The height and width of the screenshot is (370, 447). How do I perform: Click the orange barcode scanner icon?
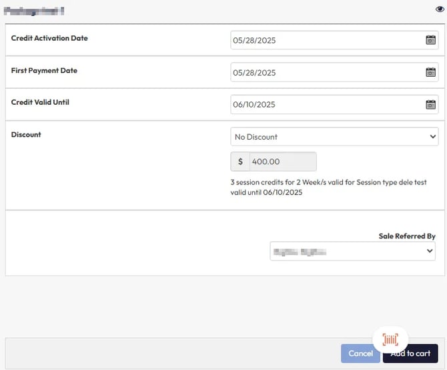click(x=390, y=340)
